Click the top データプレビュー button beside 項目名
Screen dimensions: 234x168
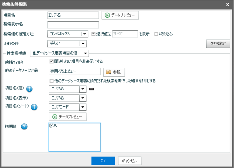[x=120, y=15]
